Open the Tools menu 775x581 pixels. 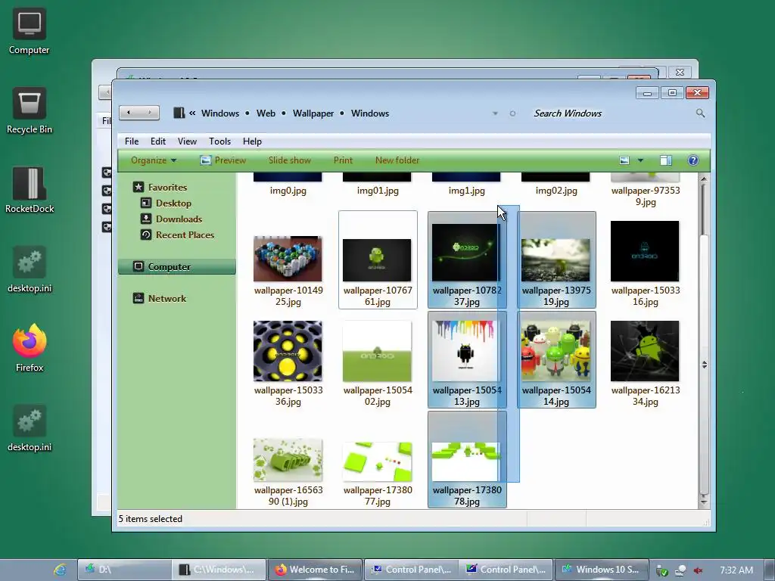click(220, 141)
